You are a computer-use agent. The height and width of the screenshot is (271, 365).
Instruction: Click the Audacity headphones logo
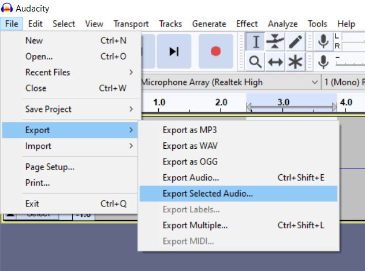tap(7, 8)
